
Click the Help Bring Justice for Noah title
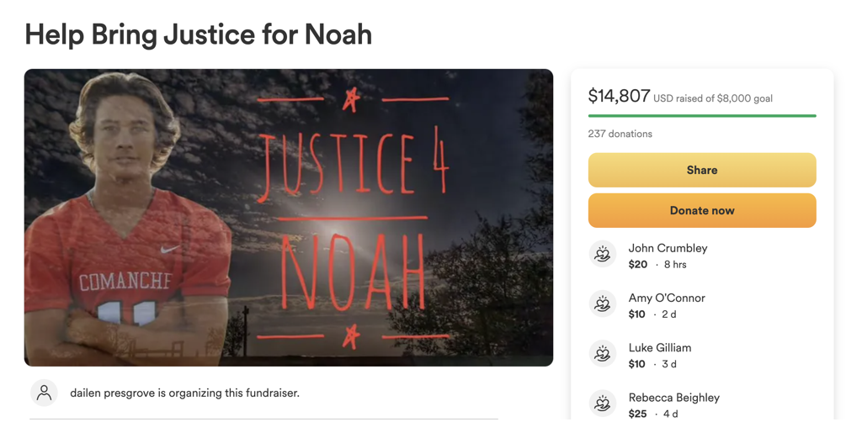point(199,34)
